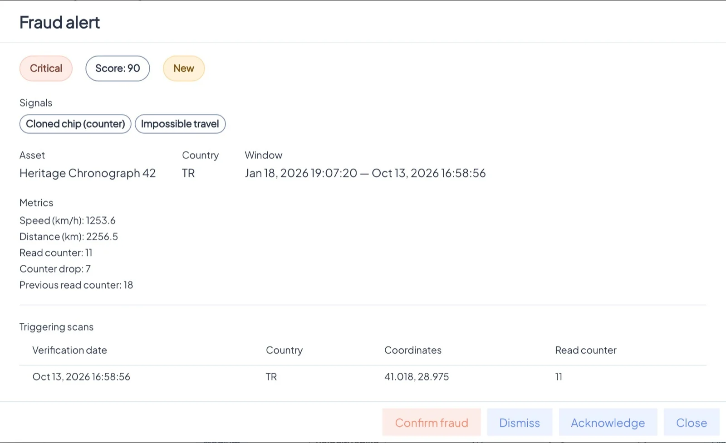
Task: Click the Country column header in scans table
Action: tap(284, 350)
